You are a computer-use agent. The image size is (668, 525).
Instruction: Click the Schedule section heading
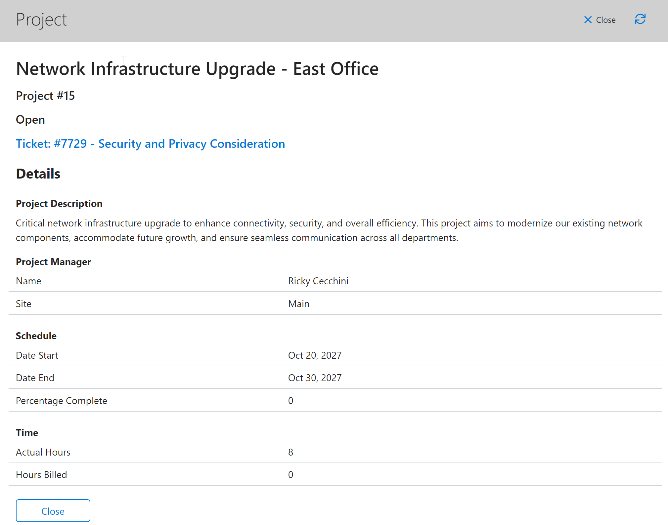click(36, 336)
